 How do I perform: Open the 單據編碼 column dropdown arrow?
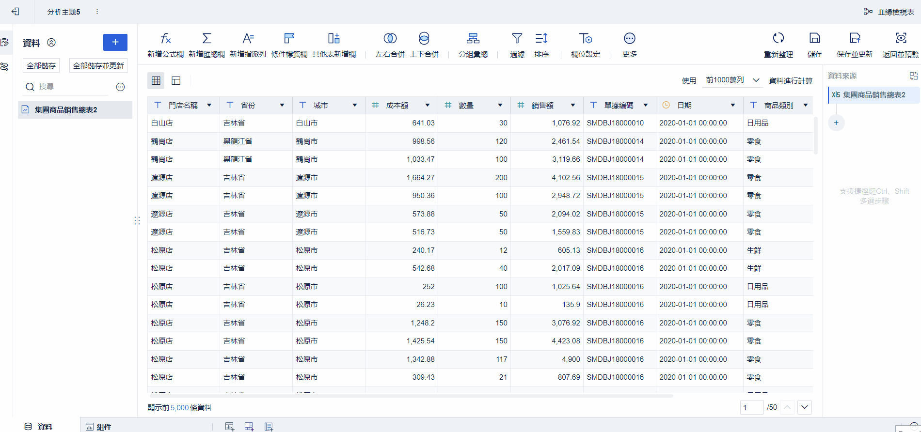click(646, 105)
